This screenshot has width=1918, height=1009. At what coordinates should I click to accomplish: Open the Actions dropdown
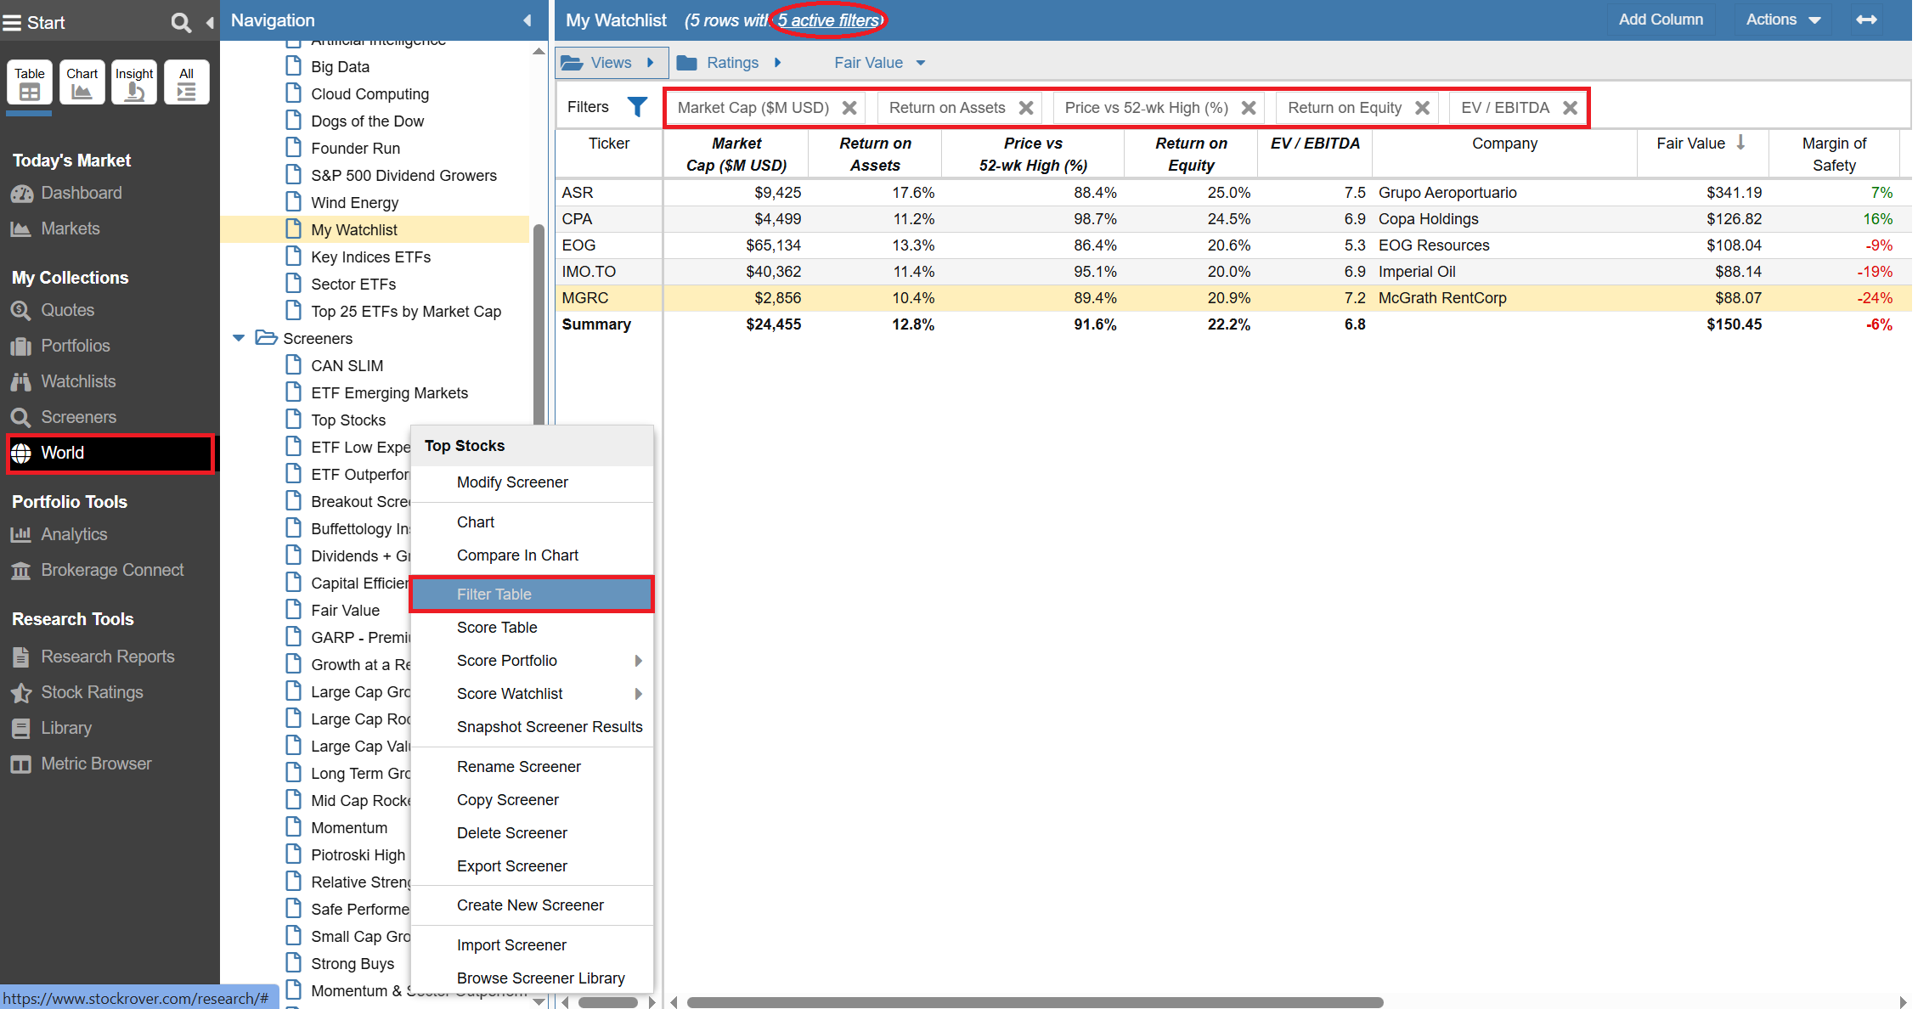coord(1783,20)
